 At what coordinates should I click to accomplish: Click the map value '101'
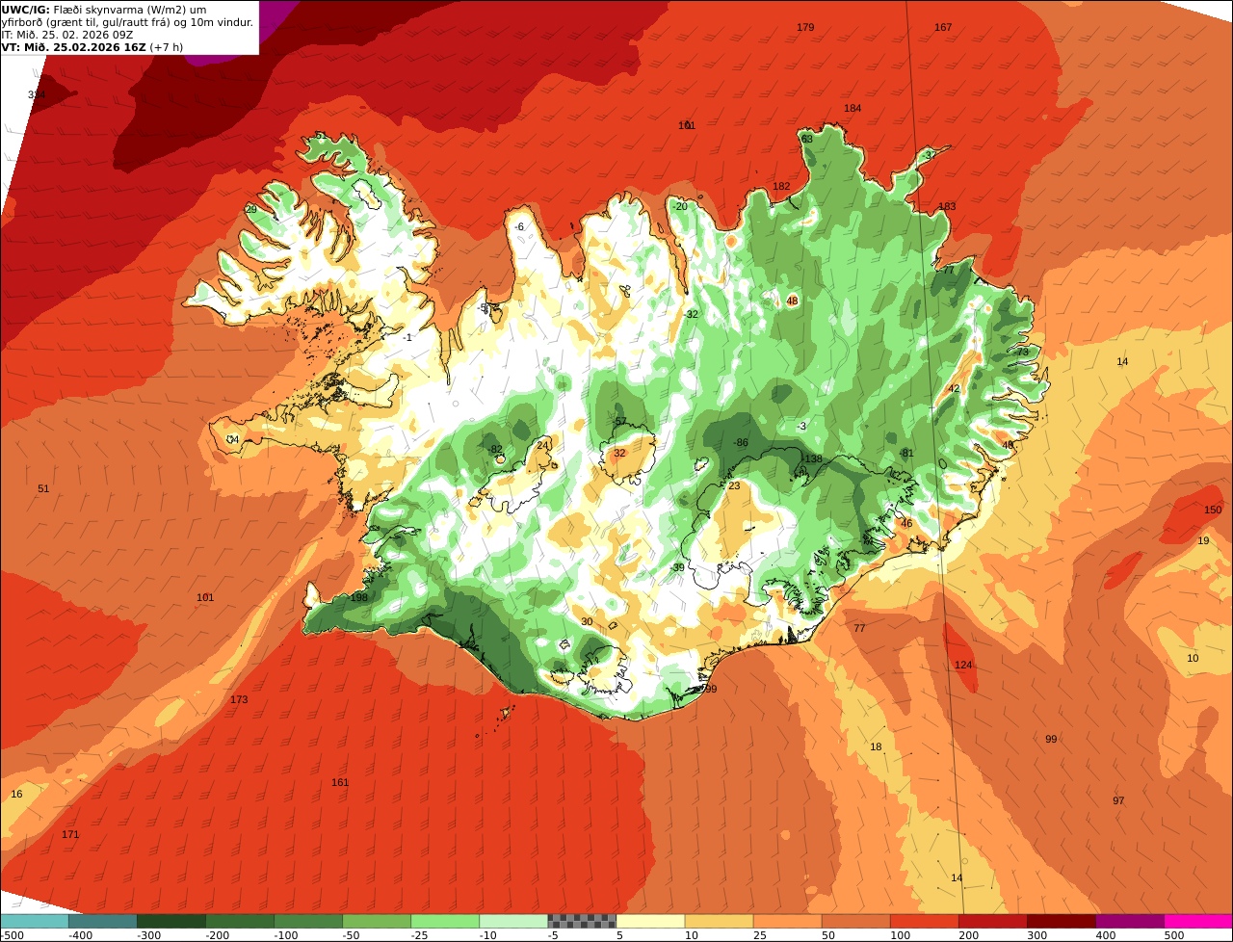[x=205, y=597]
